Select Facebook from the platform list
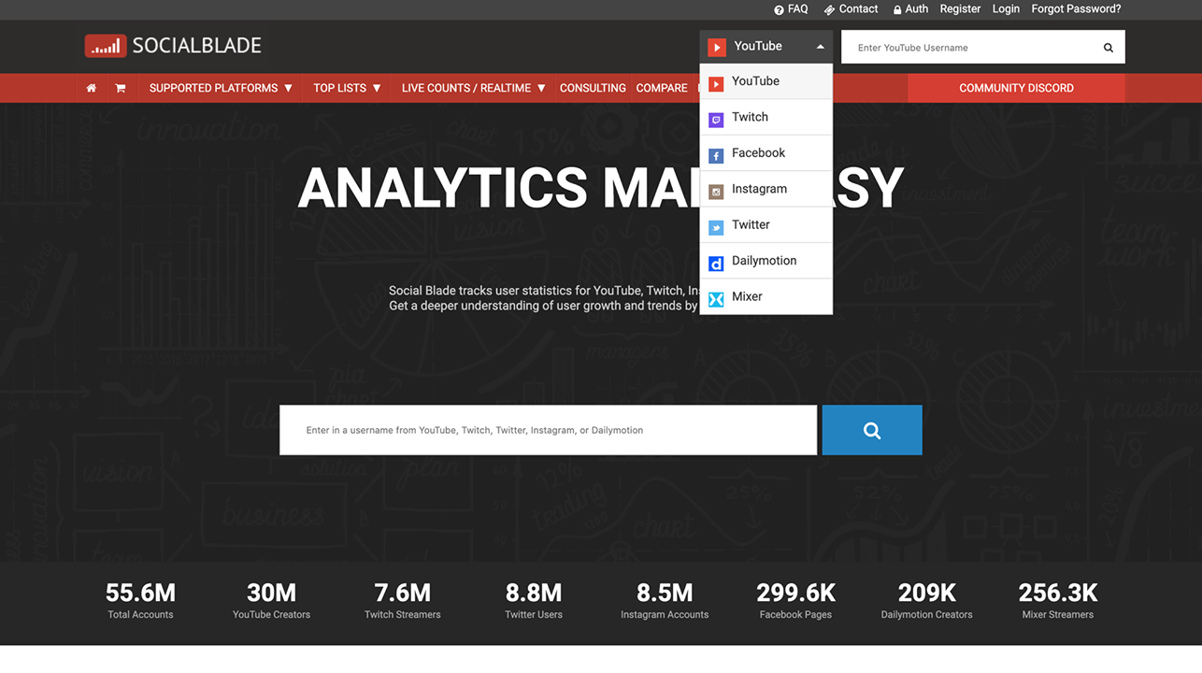The height and width of the screenshot is (673, 1202). click(x=766, y=153)
